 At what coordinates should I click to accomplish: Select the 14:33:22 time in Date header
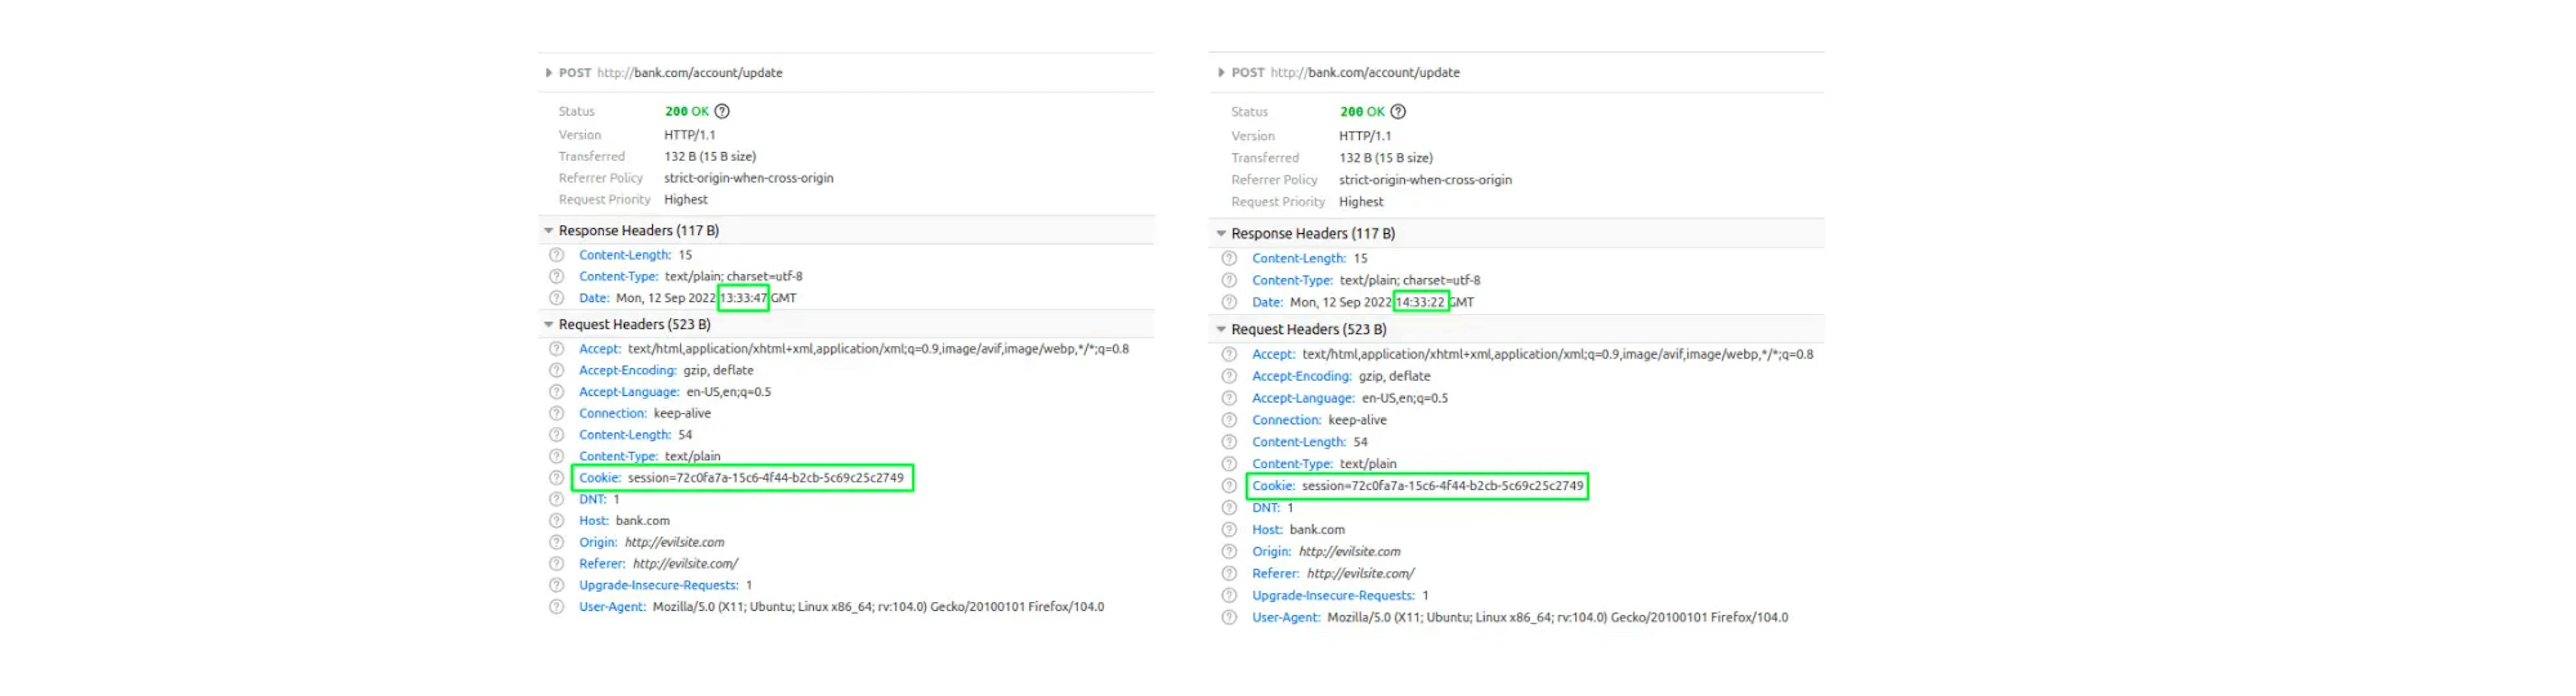(x=1420, y=303)
